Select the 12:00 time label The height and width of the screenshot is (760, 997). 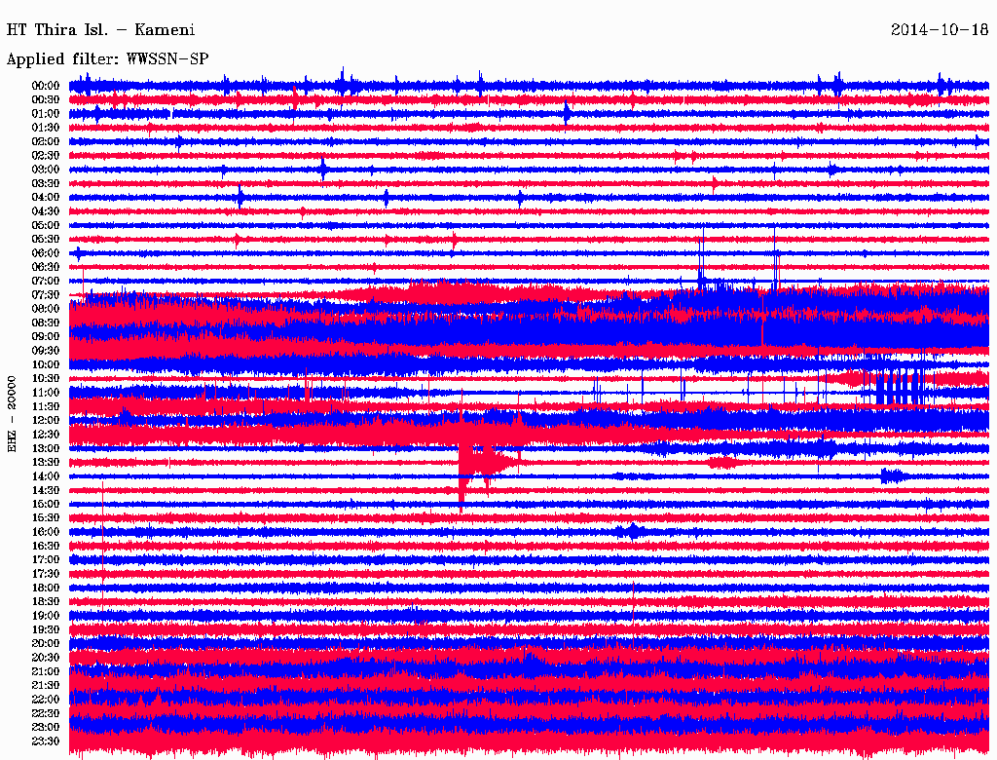(46, 421)
